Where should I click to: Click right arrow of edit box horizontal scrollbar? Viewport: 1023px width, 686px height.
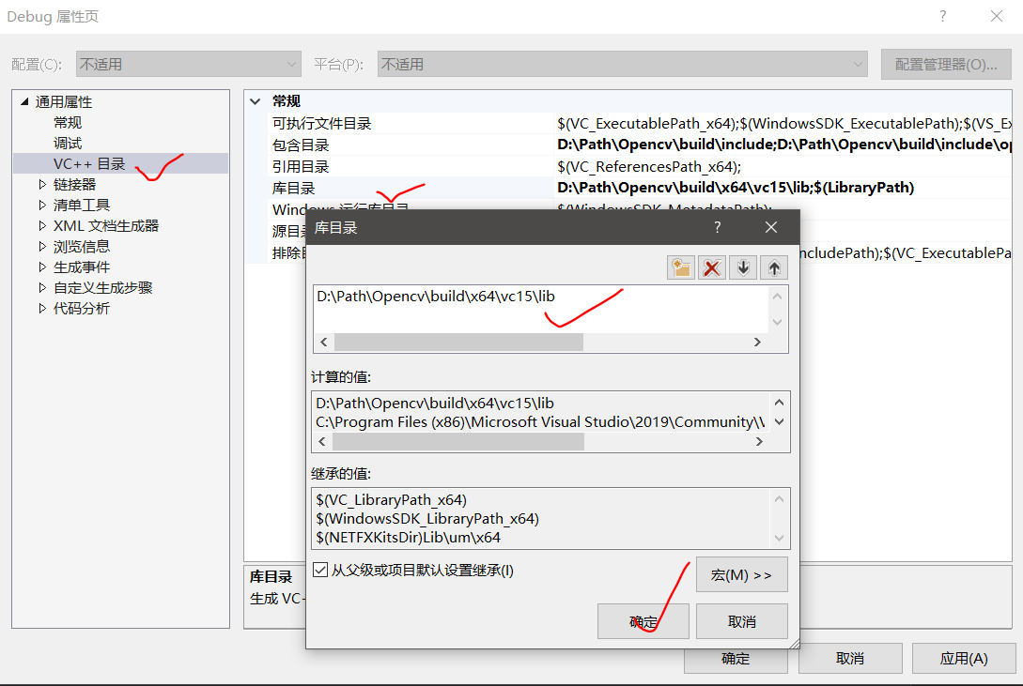coord(757,342)
